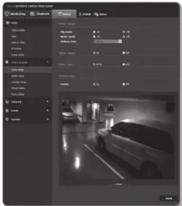Screen dimensions: 182x206
Task: Open Audio setup in the sidebar
Action: pyautogui.click(x=18, y=76)
